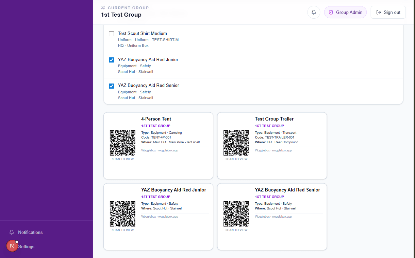Click the YAZ Buoyancy Aid Red Junior card QR code
This screenshot has height=258, width=415.
[x=122, y=214]
